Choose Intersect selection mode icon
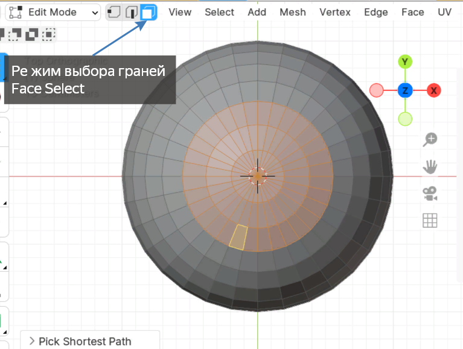463x349 pixels. [x=49, y=34]
